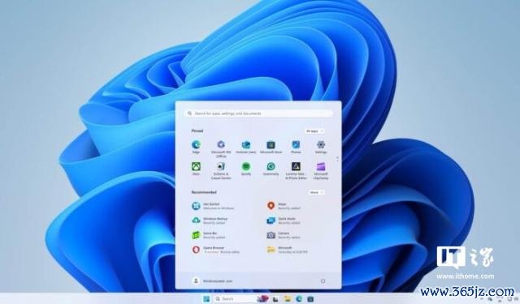Click the Windows Start button on taskbar

click(206, 299)
